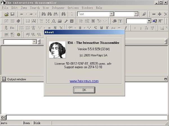Click the Version 5.5.0.925t text
169x126 pixels.
pos(94,49)
